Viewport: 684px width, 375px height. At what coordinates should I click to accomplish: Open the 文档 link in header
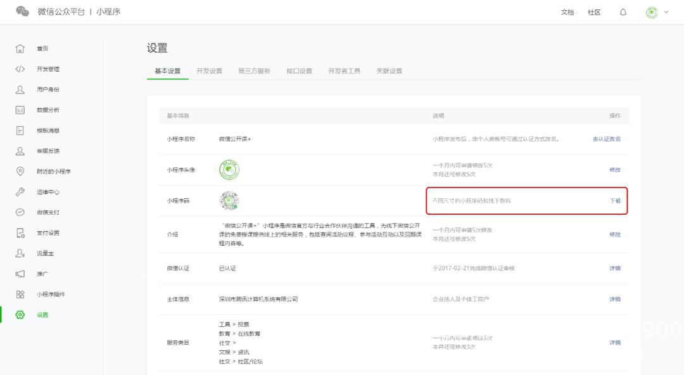(567, 12)
